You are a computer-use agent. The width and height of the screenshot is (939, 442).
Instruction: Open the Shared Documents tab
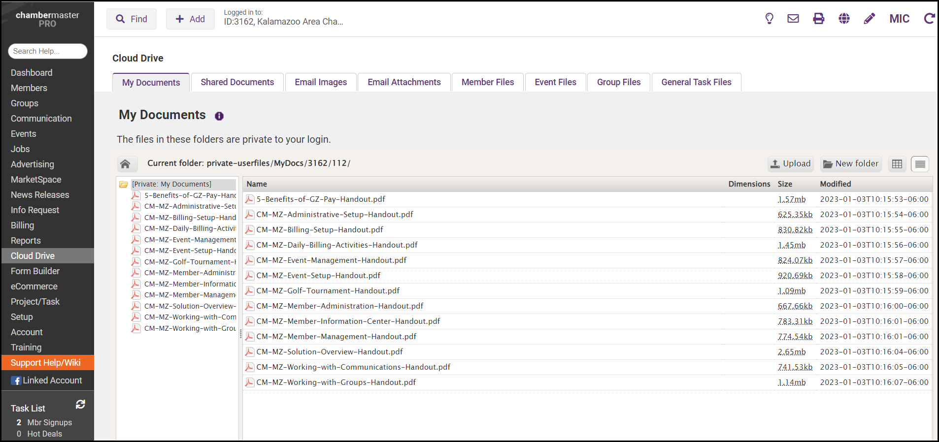[237, 82]
